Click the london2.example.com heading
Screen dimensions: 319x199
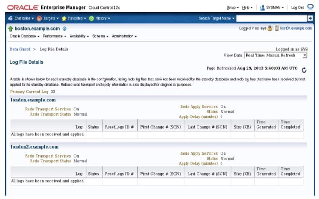(34, 147)
